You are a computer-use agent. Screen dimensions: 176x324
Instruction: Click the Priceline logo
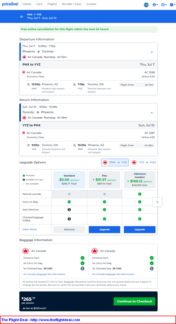[11, 4]
